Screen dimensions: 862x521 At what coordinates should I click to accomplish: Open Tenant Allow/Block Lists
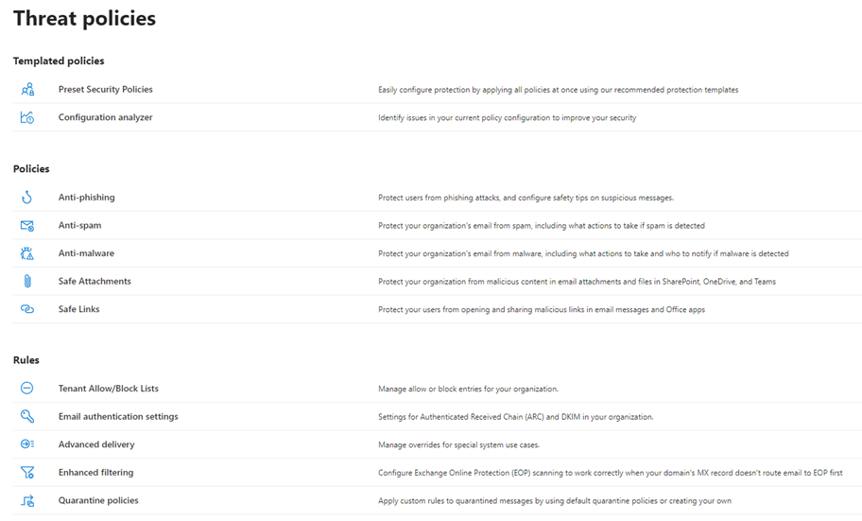(109, 389)
